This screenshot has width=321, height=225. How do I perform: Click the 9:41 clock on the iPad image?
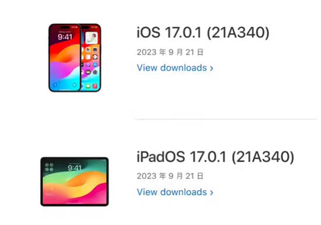tap(75, 168)
